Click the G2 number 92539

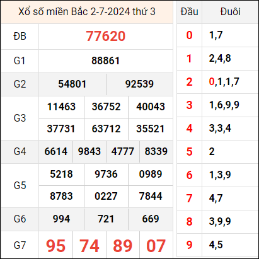(139, 84)
